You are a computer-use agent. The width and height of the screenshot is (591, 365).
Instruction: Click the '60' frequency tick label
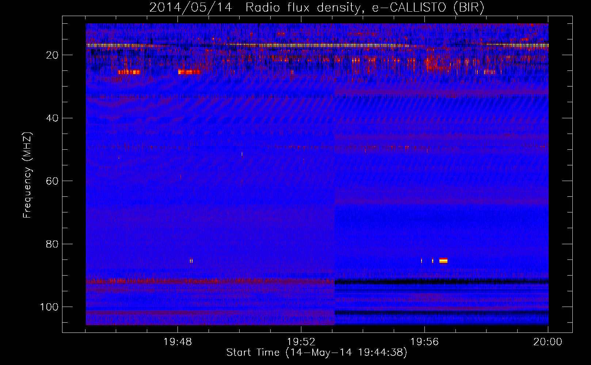coord(52,181)
